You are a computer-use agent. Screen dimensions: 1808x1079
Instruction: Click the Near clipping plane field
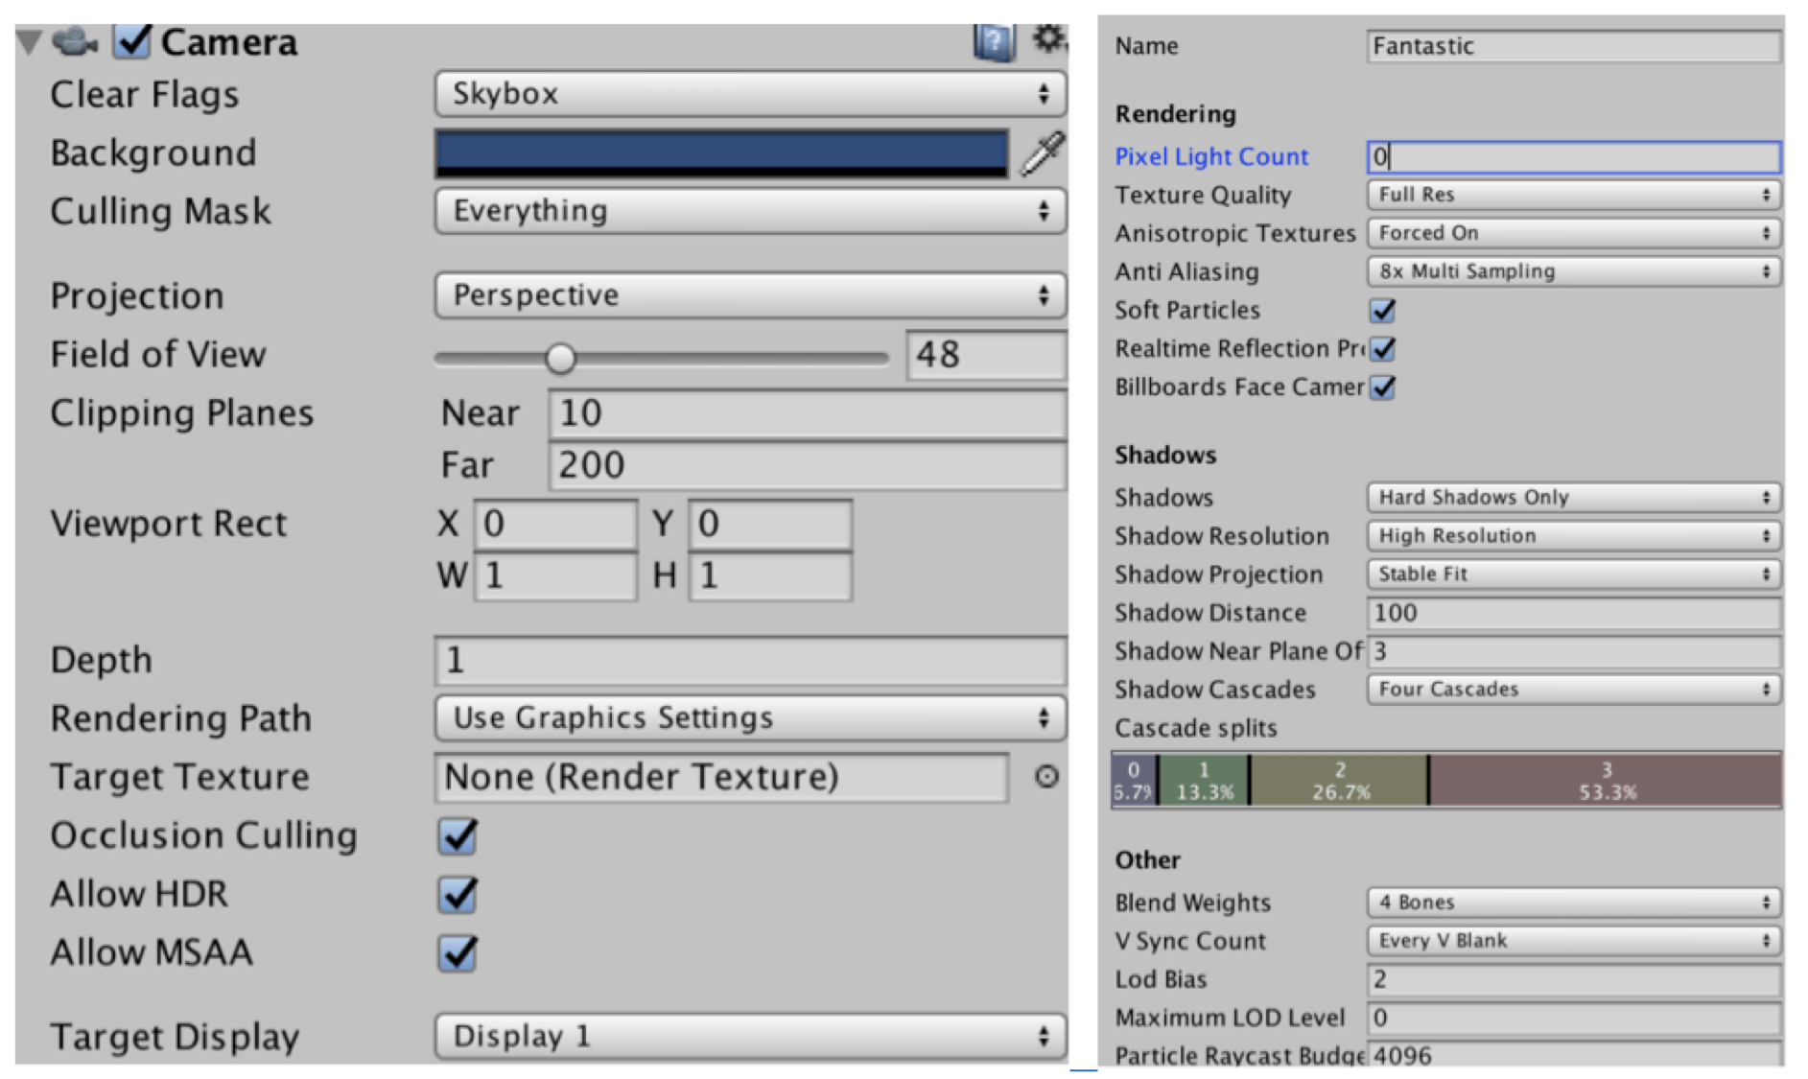808,413
